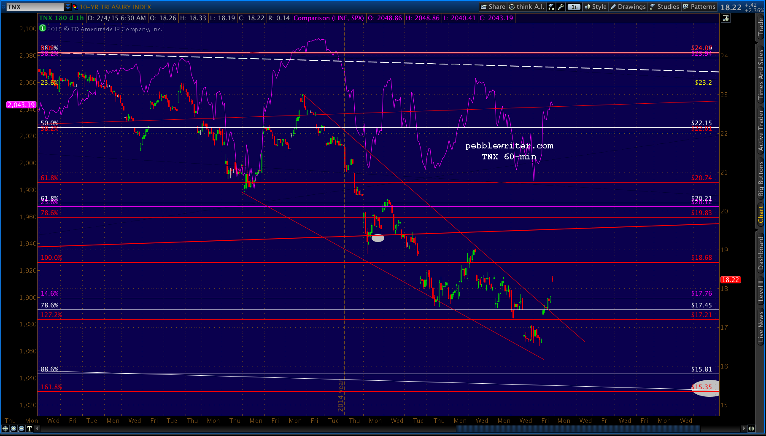Open the TNX symbol dropdown arrow
766x436 pixels.
(68, 7)
